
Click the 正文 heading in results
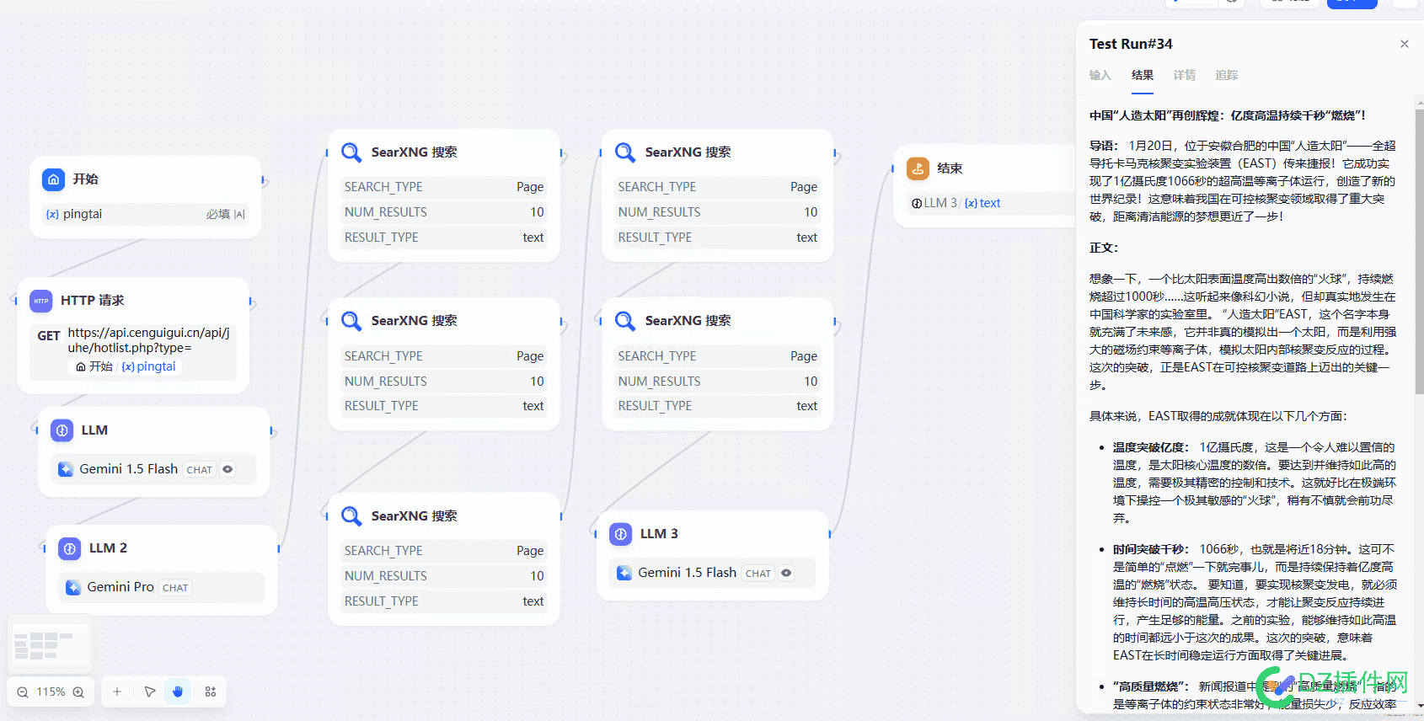[1104, 248]
